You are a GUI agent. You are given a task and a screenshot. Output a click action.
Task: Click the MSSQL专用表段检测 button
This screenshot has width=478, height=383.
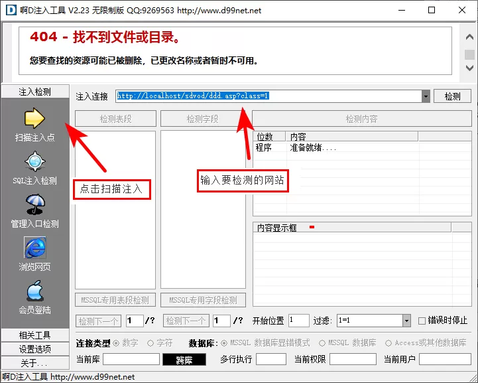pos(115,300)
